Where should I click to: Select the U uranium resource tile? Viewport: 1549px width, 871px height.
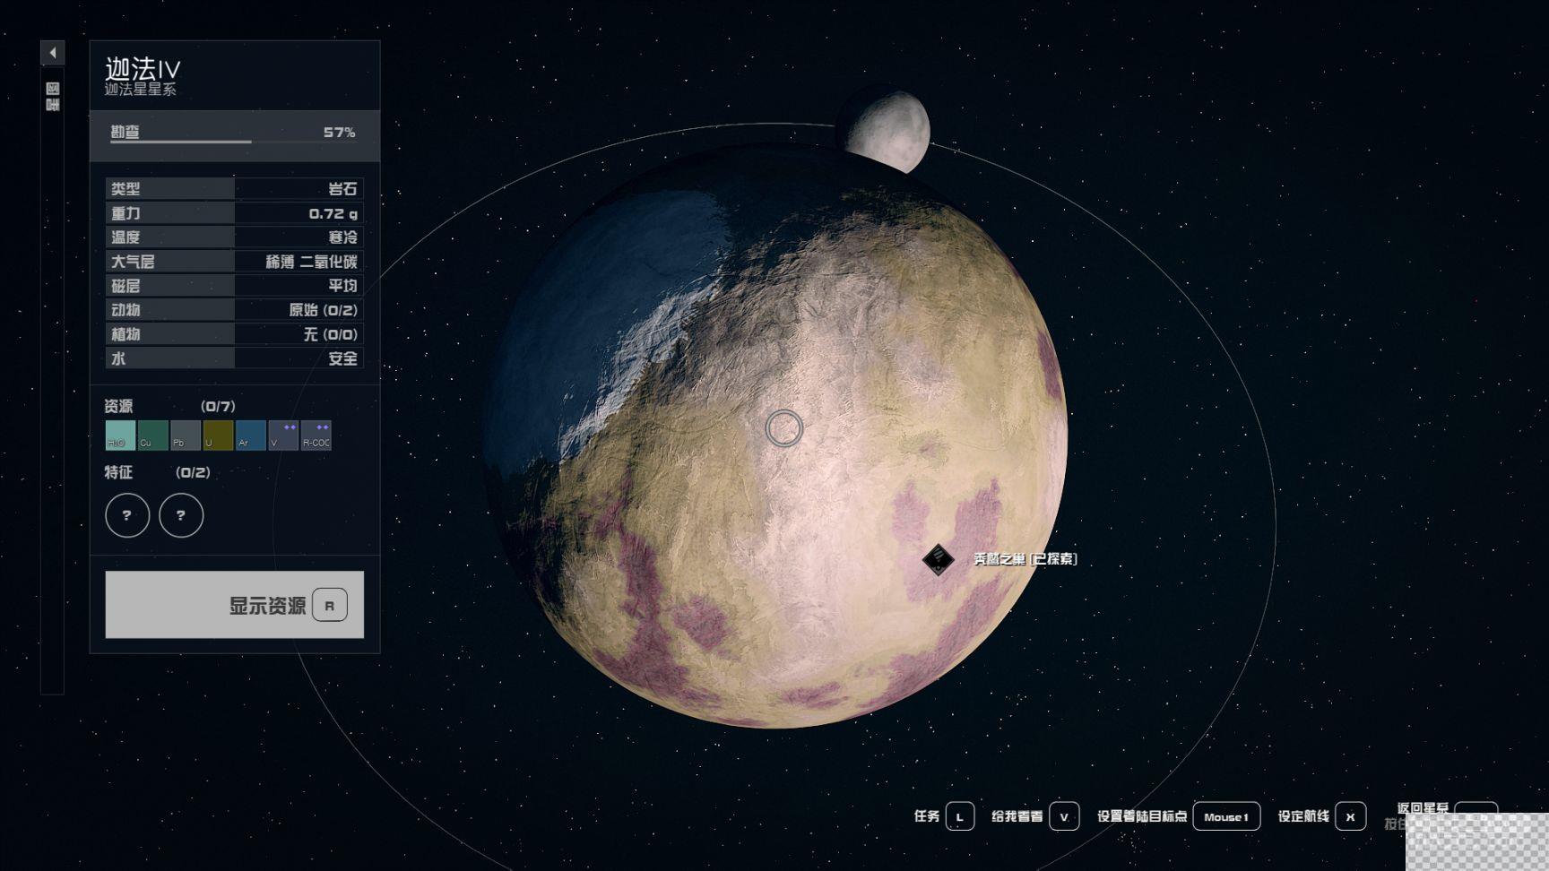218,435
